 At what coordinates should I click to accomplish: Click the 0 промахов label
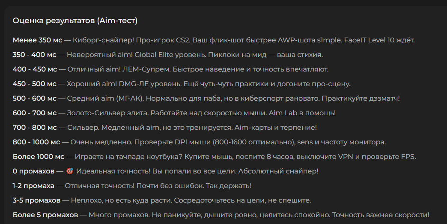(x=33, y=171)
